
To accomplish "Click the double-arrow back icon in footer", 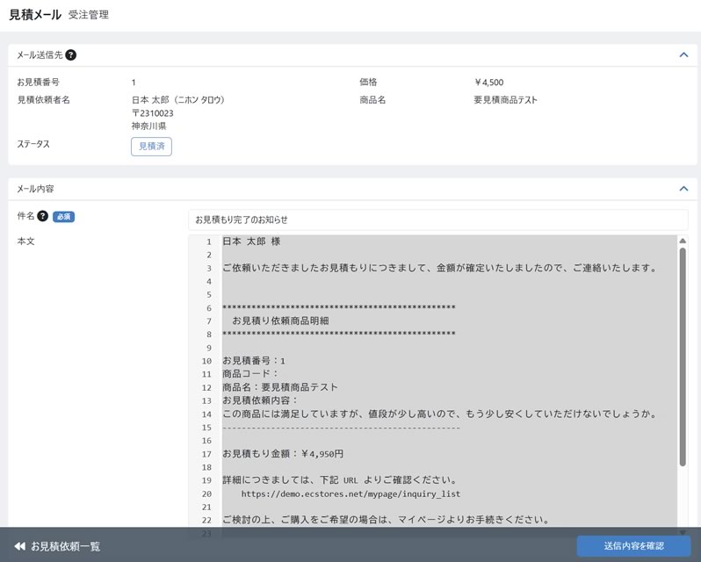I will click(19, 546).
